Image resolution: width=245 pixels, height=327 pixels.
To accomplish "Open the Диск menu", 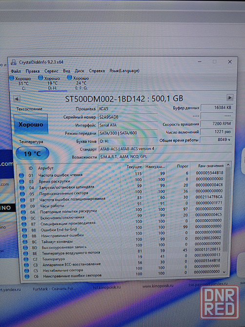I will coord(80,71).
